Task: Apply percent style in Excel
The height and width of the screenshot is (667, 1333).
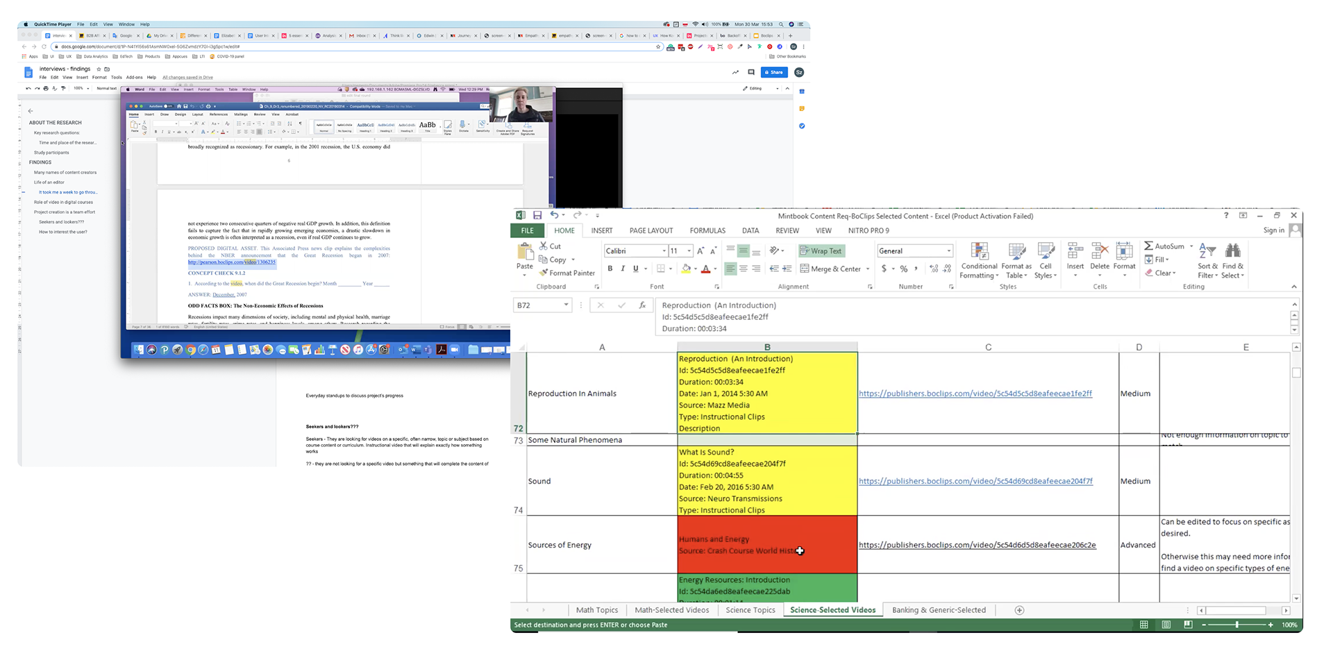Action: 903,269
